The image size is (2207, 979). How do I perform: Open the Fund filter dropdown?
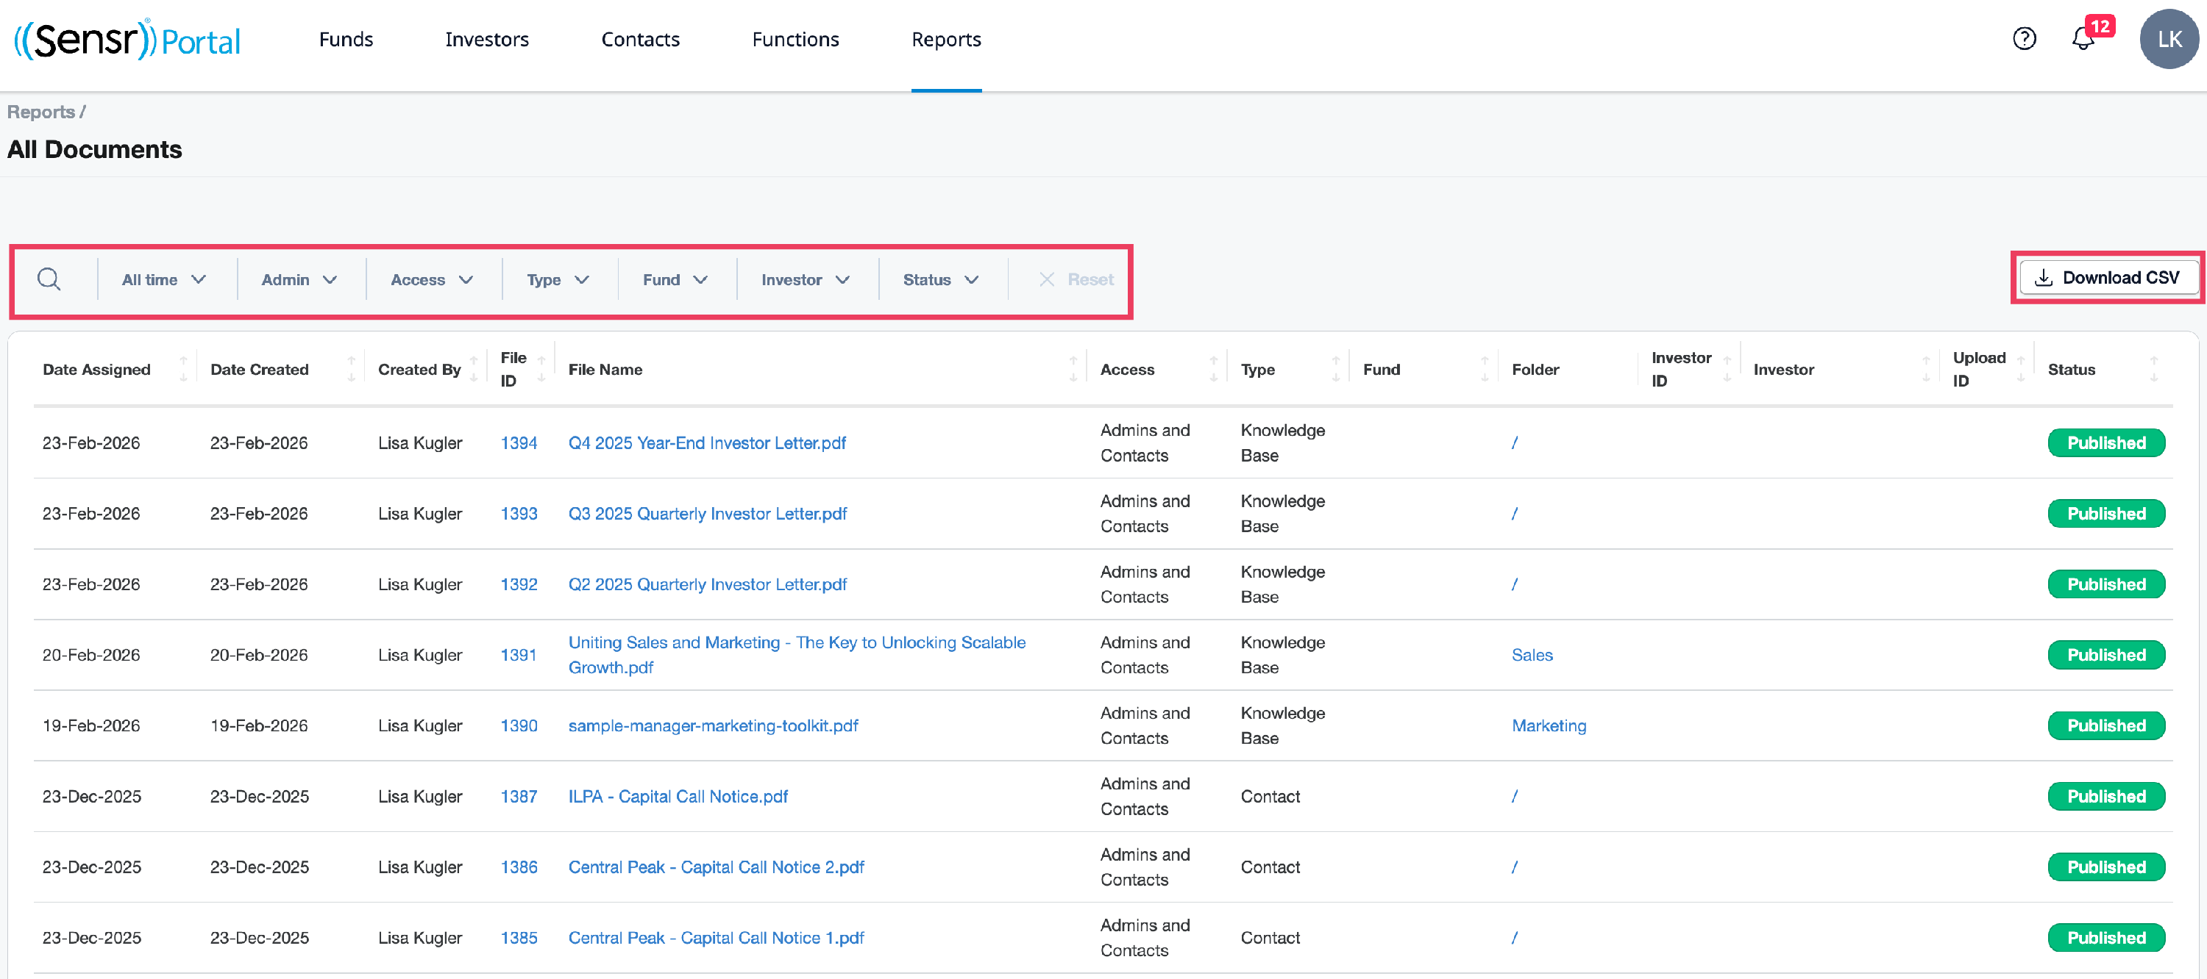click(675, 280)
